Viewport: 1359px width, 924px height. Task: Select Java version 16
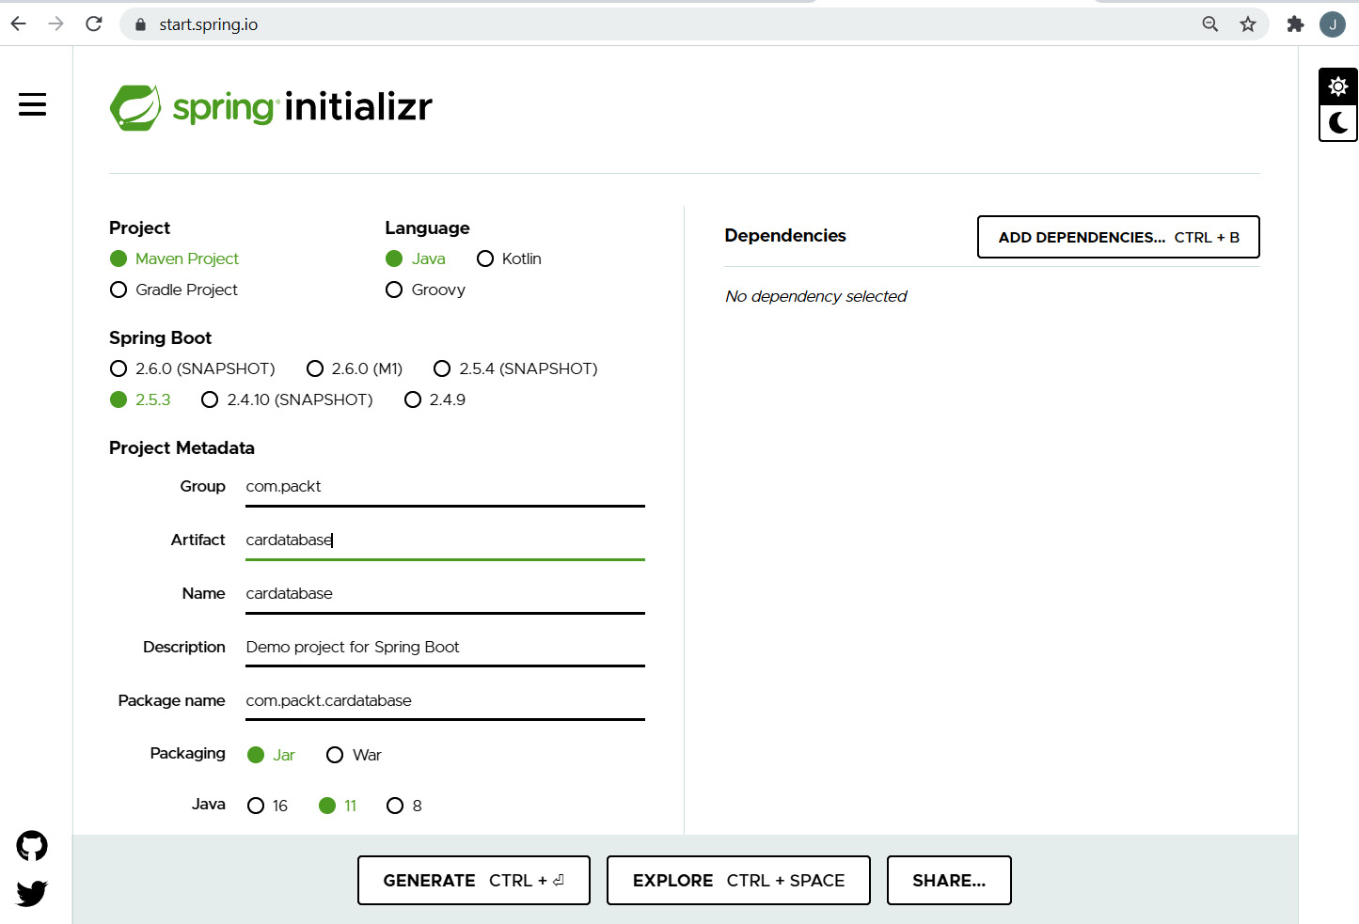(267, 806)
